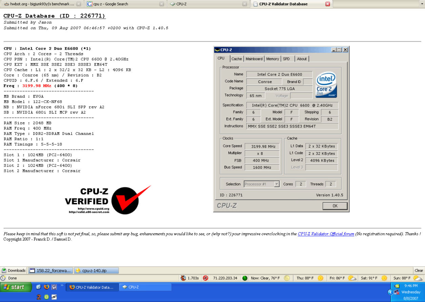Click the third Quick Launch icon
425x302 pixels.
54,287
